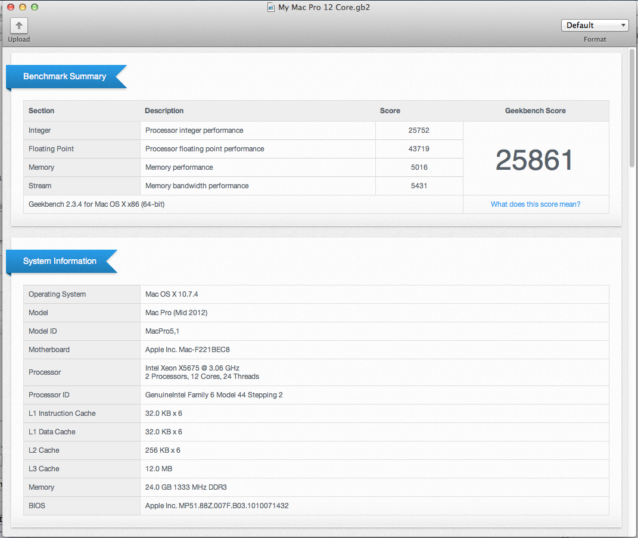
Task: Click the window title 'My Mac Pro 12 Core.gb2'
Action: click(x=324, y=7)
